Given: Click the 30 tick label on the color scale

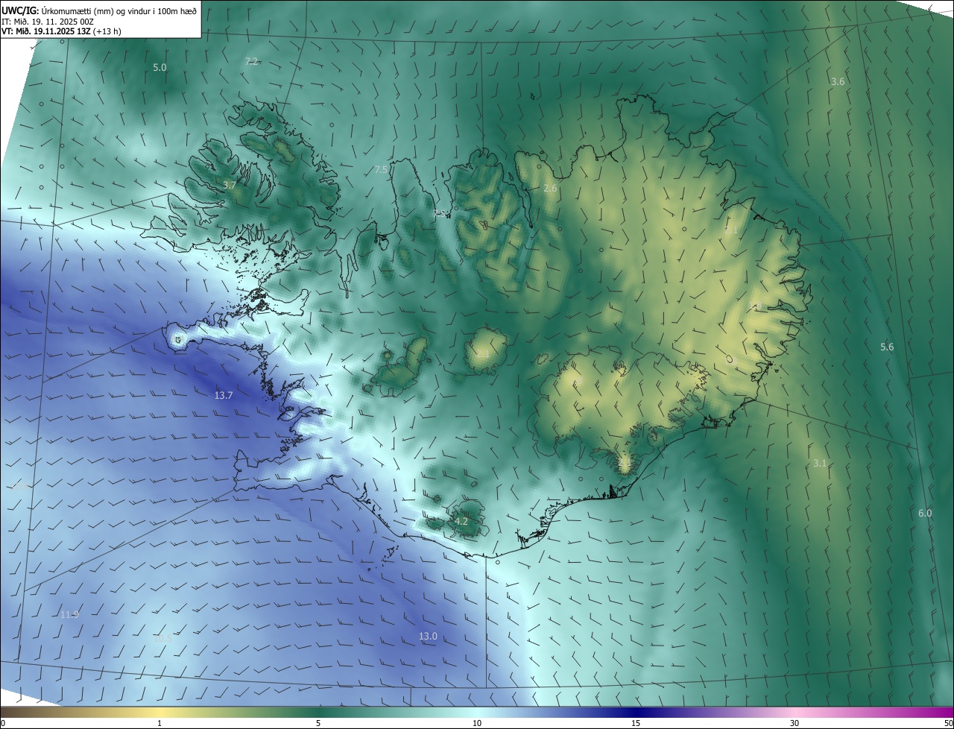Looking at the screenshot, I should pos(795,724).
